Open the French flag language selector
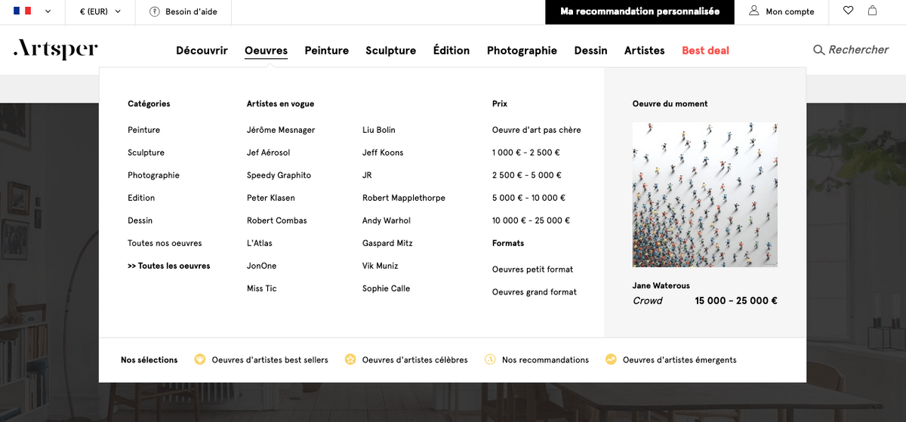Screen dimensions: 906x422 click(x=32, y=11)
